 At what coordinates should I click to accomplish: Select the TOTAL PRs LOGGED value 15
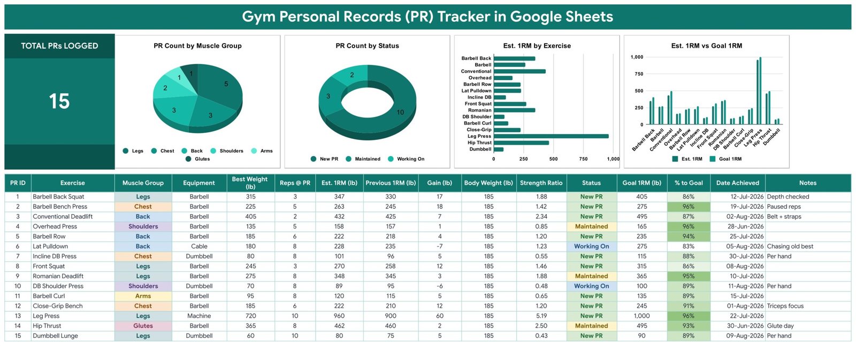(59, 101)
